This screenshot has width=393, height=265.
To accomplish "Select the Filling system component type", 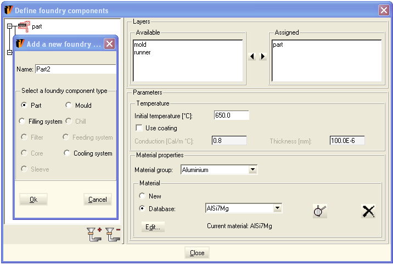I will [23, 122].
